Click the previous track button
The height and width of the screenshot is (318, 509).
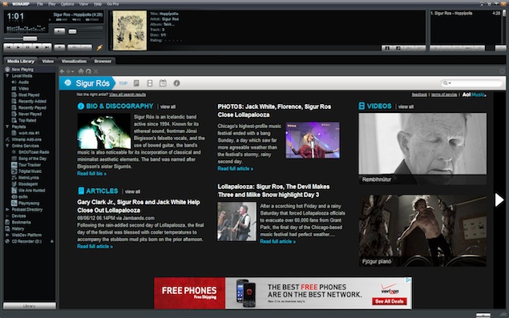point(9,47)
